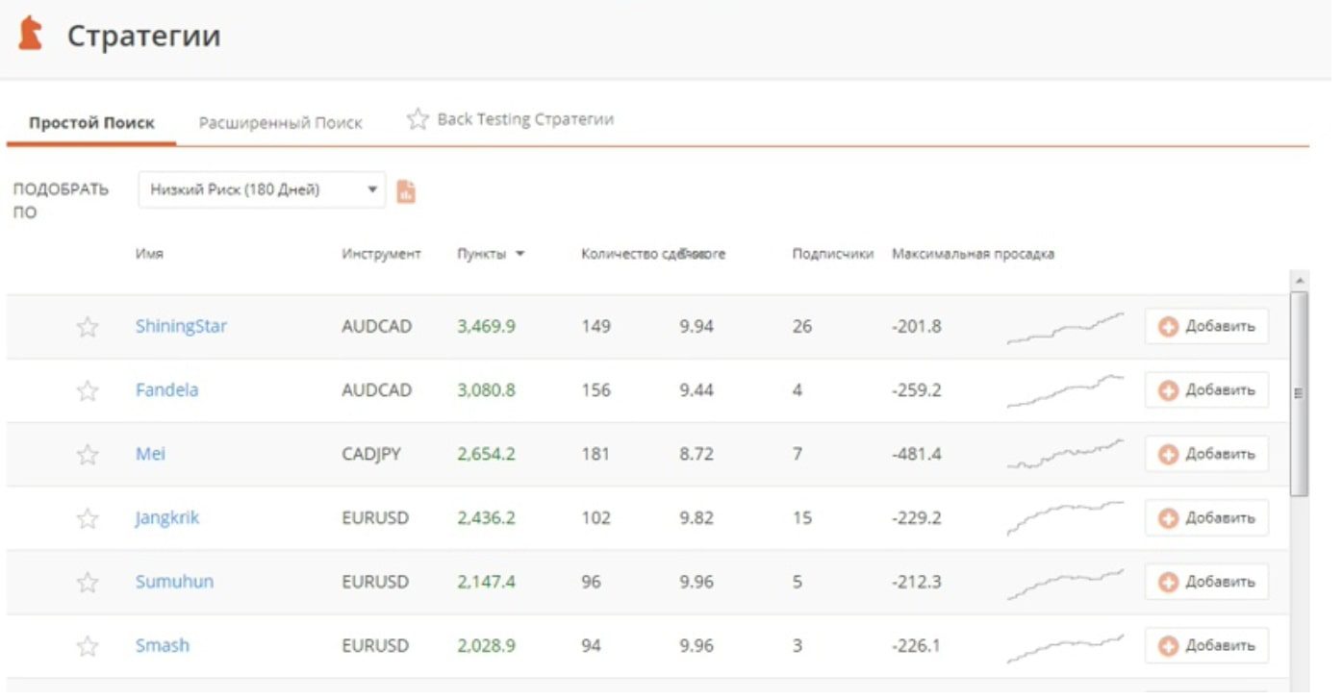Click the 2,654.2 points value
Viewport: 1343px width, 700px height.
486,454
